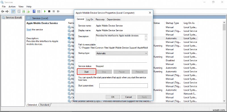Click the greyed-out Resume button

140,72
